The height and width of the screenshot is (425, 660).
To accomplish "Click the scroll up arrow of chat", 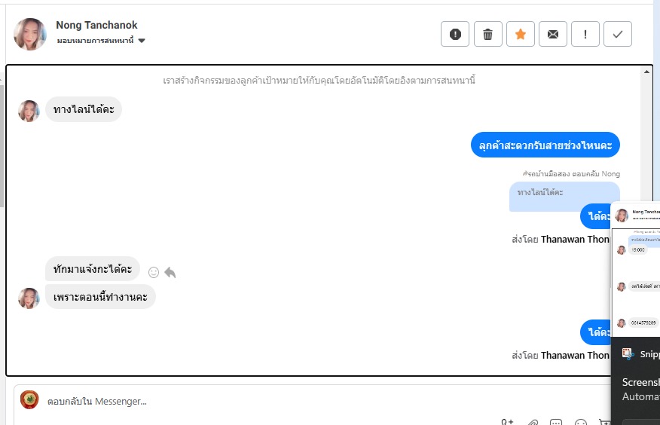I will tap(646, 72).
